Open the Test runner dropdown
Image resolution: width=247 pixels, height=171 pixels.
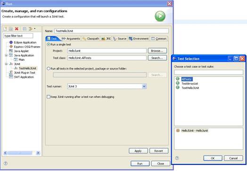tap(144, 86)
